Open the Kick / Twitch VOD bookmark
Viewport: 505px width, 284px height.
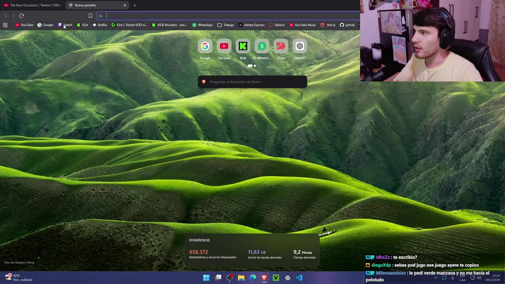(x=129, y=25)
